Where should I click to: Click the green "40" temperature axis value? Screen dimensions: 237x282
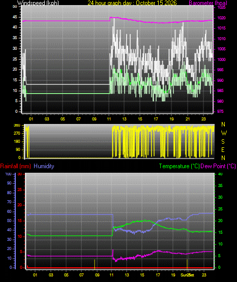click(220, 174)
